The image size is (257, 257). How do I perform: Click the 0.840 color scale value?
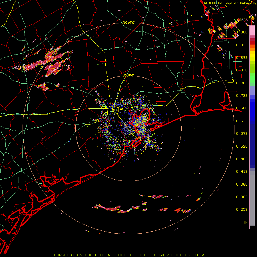[x=242, y=70]
